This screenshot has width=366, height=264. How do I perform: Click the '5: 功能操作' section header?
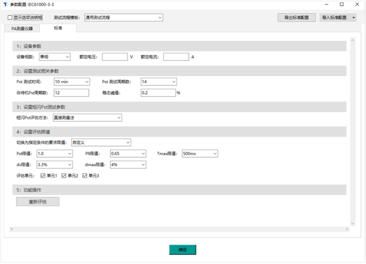tap(179, 190)
